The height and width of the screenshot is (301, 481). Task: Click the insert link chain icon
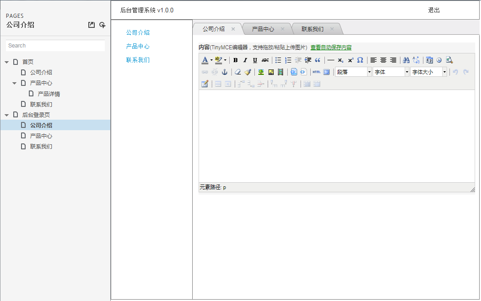(x=205, y=72)
